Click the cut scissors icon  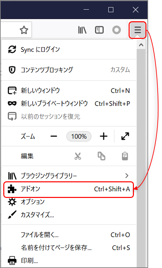click(78, 156)
